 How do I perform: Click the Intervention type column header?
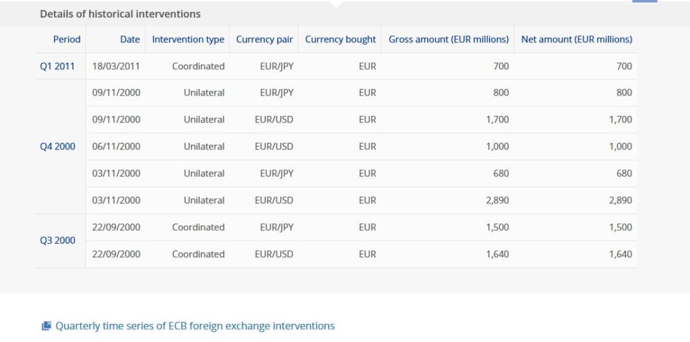pos(188,39)
